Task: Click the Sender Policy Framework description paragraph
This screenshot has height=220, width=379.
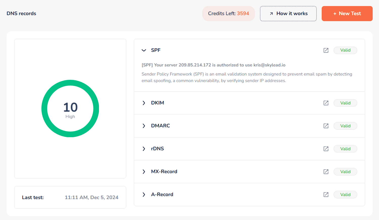Action: 247,77
